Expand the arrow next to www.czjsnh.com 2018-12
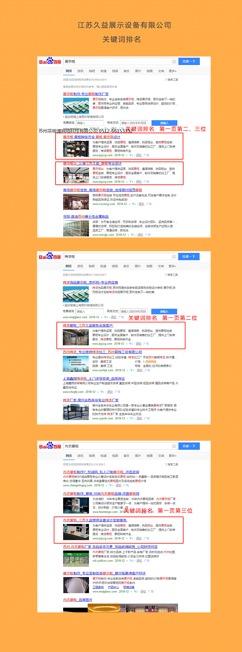The width and height of the screenshot is (242, 652). point(127,419)
